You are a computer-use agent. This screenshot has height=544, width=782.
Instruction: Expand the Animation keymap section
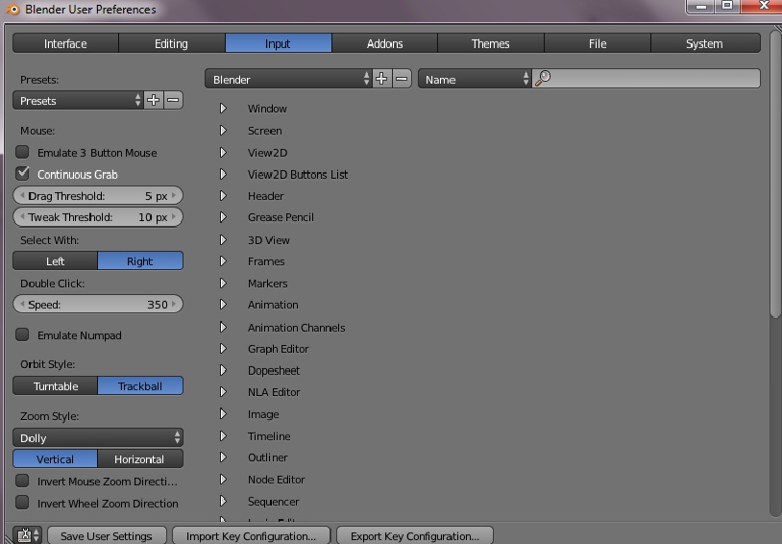pyautogui.click(x=223, y=305)
